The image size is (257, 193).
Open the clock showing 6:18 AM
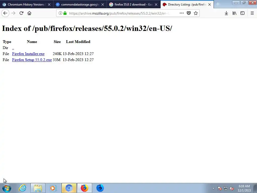coord(244,188)
